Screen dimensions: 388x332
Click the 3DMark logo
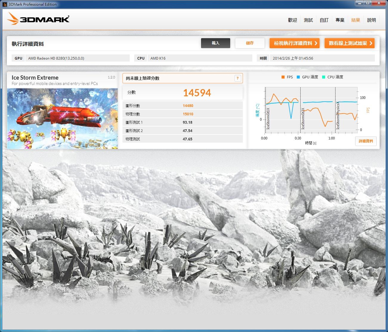[x=38, y=19]
